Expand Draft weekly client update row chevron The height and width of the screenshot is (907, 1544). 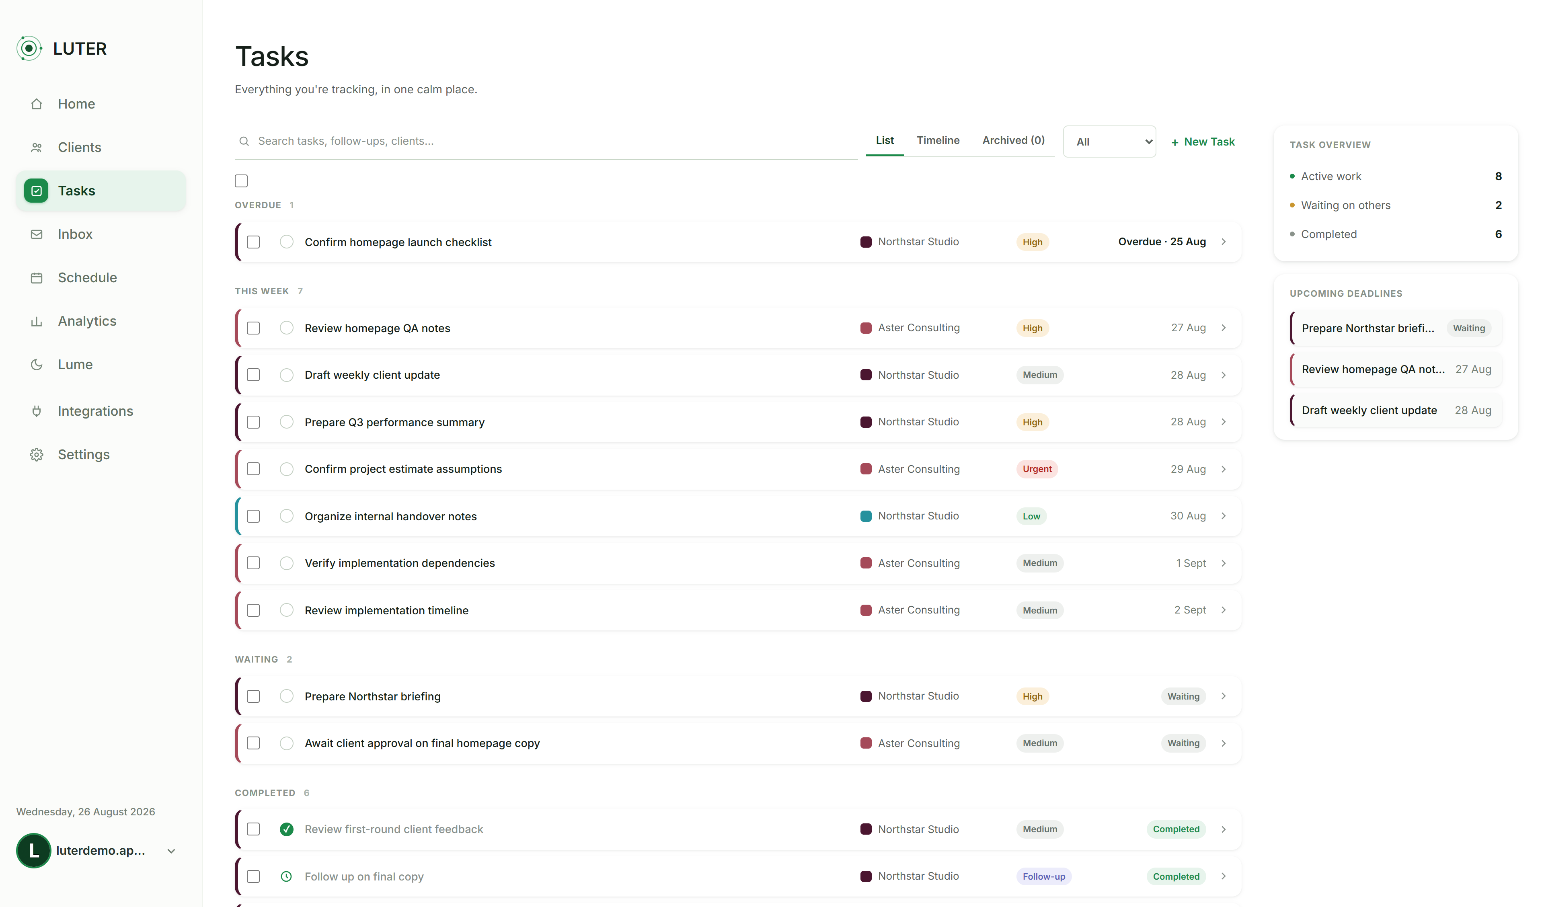pyautogui.click(x=1224, y=375)
